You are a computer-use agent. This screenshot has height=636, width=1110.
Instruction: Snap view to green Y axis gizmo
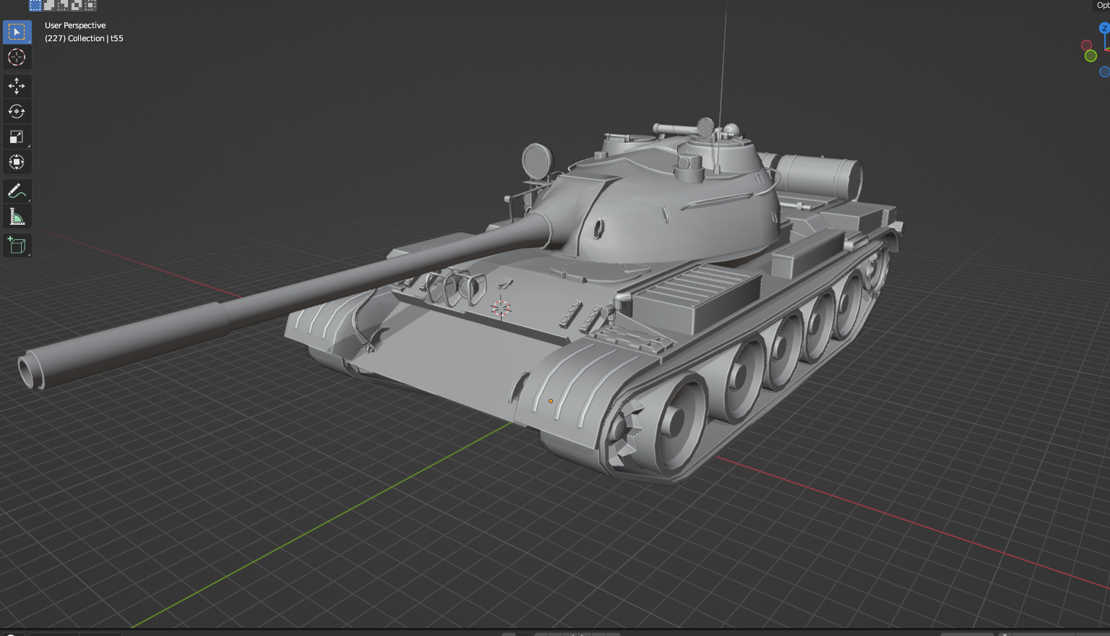click(x=1090, y=56)
